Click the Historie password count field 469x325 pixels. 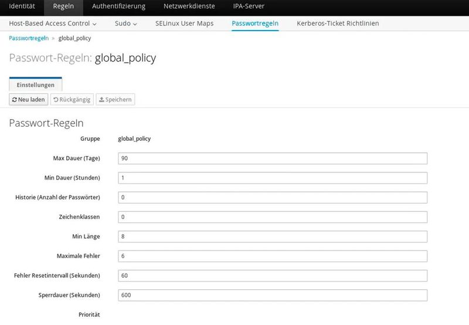click(x=273, y=197)
